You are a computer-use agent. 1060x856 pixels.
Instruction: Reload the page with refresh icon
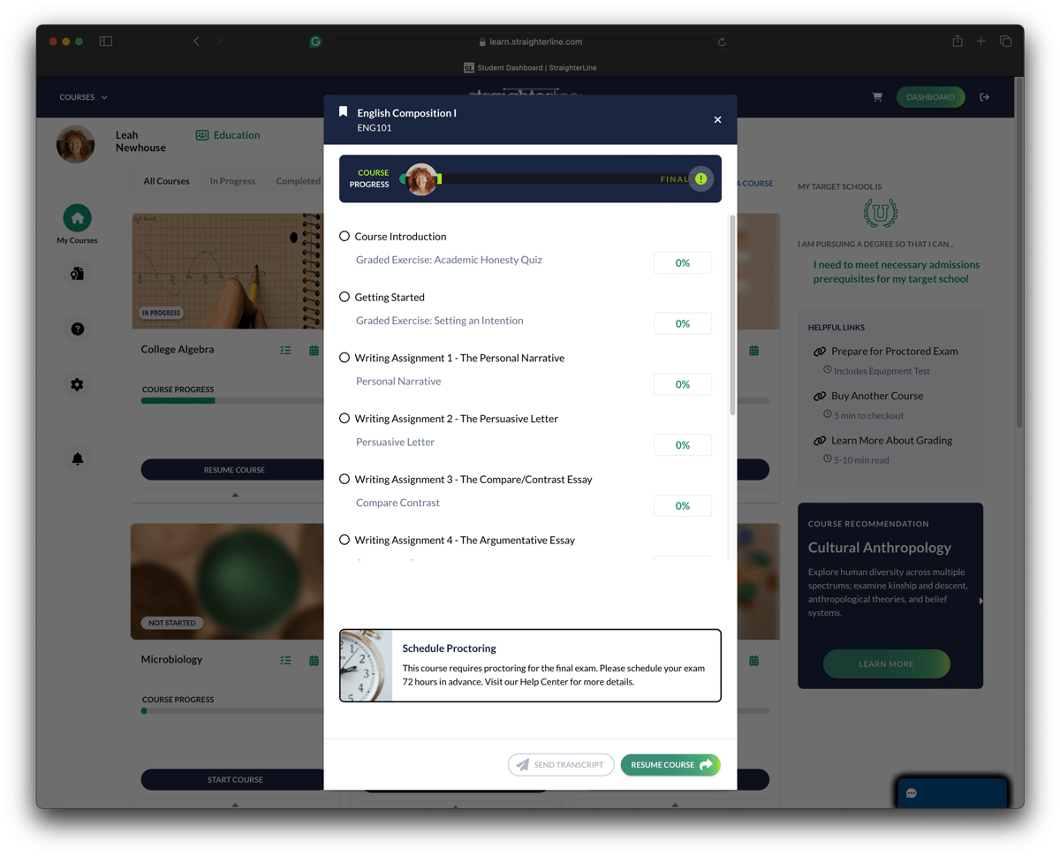point(722,42)
